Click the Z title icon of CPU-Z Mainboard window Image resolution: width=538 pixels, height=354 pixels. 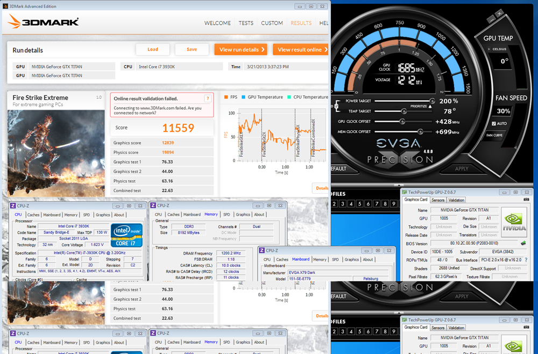(x=262, y=250)
